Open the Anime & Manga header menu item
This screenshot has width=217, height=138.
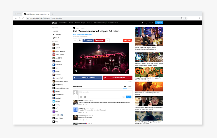(80, 23)
